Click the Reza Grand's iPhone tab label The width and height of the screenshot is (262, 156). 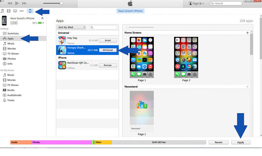click(130, 11)
